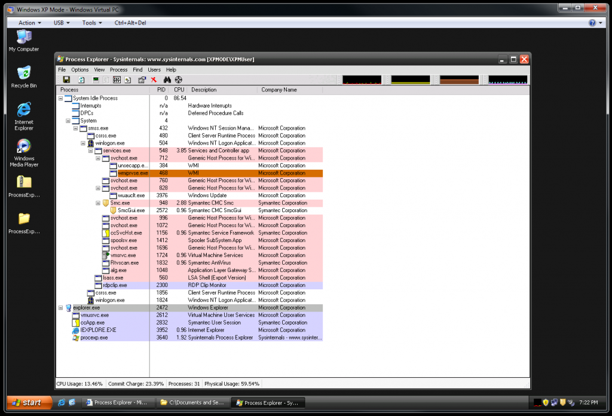
Task: Open the Process menu
Action: (118, 70)
